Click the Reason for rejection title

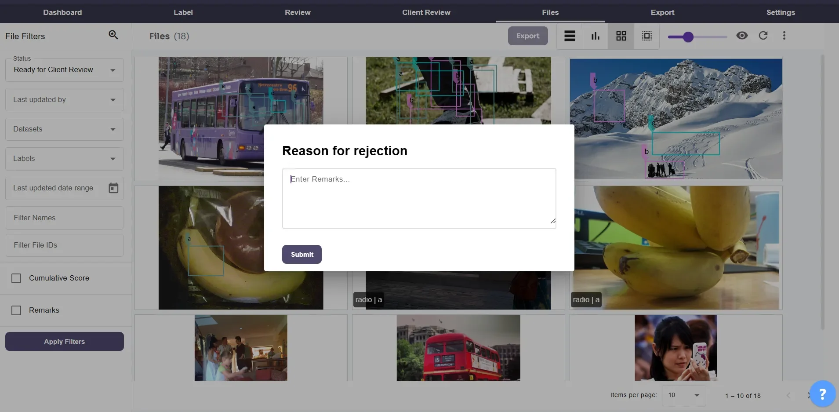tap(345, 151)
